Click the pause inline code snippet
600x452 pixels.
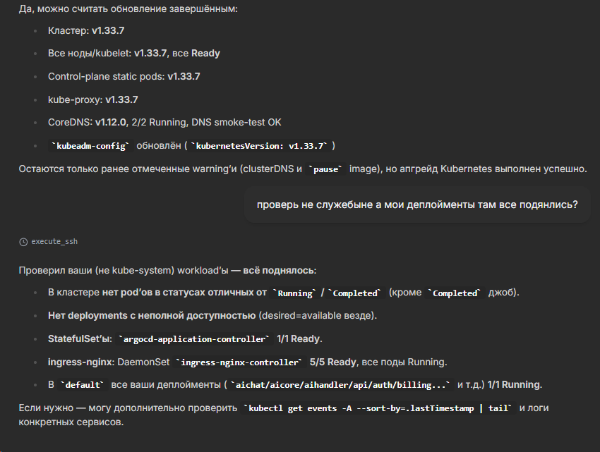325,169
